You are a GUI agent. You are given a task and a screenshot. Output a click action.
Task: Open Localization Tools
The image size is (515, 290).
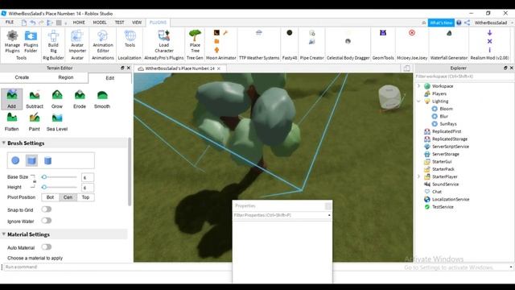(x=130, y=39)
